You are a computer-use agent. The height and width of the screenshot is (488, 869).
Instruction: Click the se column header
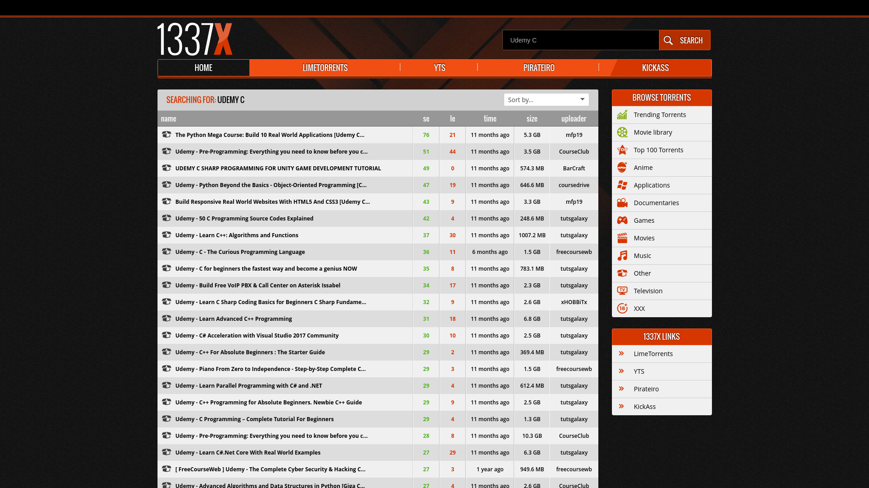click(x=426, y=119)
